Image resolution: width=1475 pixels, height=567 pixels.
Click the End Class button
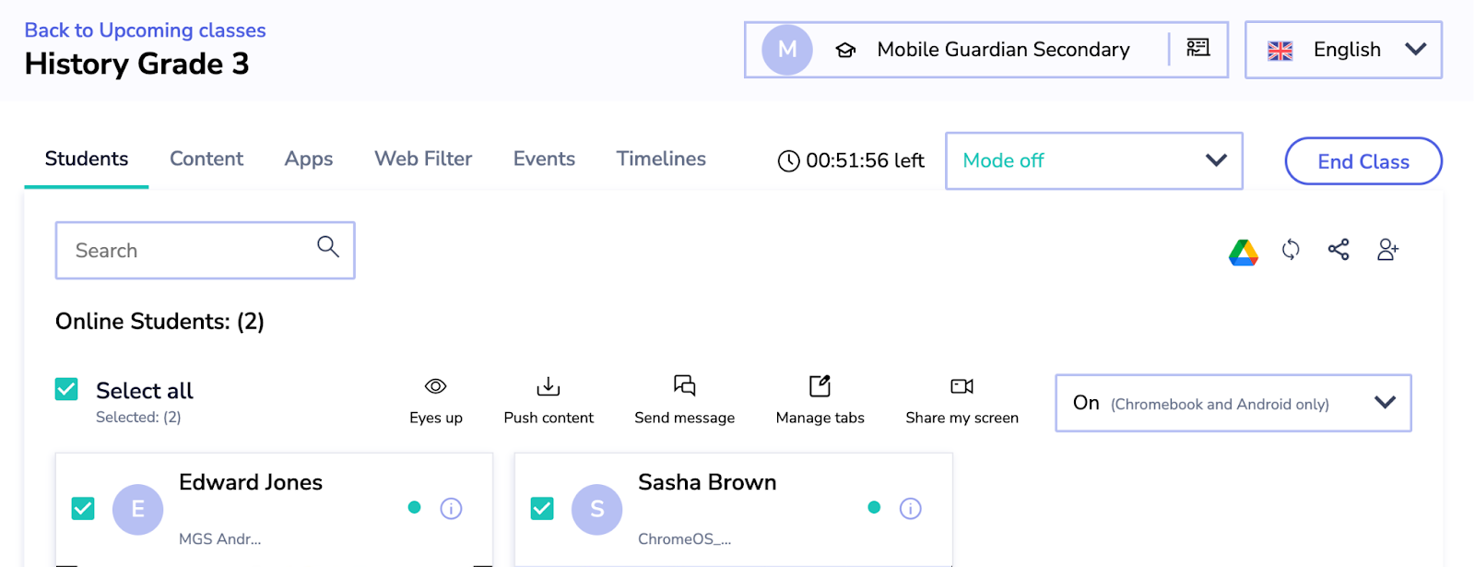click(x=1363, y=161)
